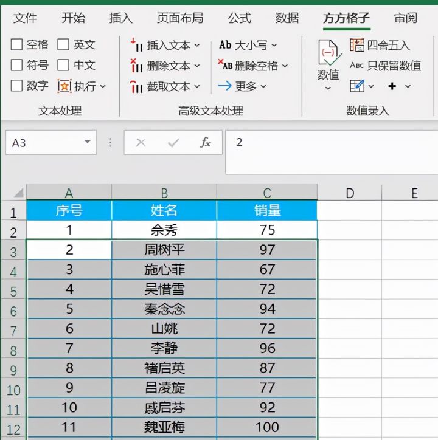This screenshot has height=440, width=438.
Task: Click the plus sign icon in 数值录入
Action: click(392, 86)
